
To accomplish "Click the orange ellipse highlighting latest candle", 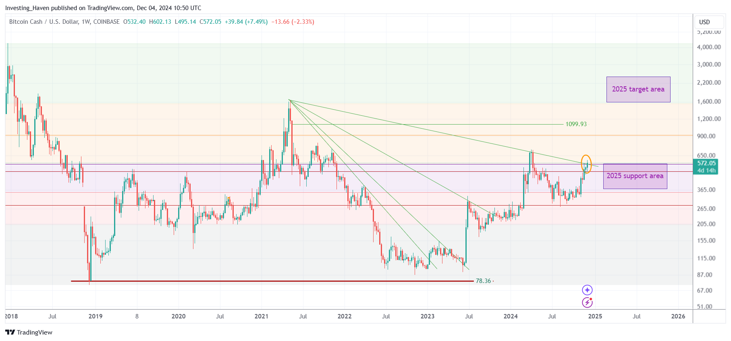I will click(x=586, y=164).
